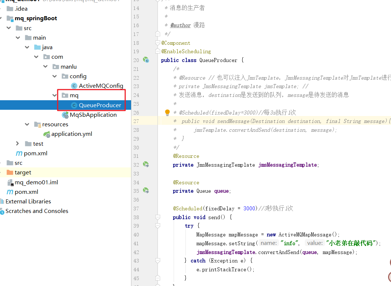This screenshot has width=391, height=286.
Task: Click convertAndSend on line 42
Action: point(279,252)
